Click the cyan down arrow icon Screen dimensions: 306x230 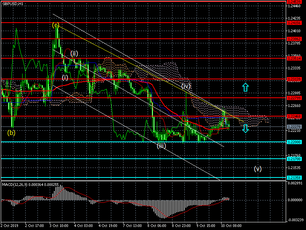246,128
